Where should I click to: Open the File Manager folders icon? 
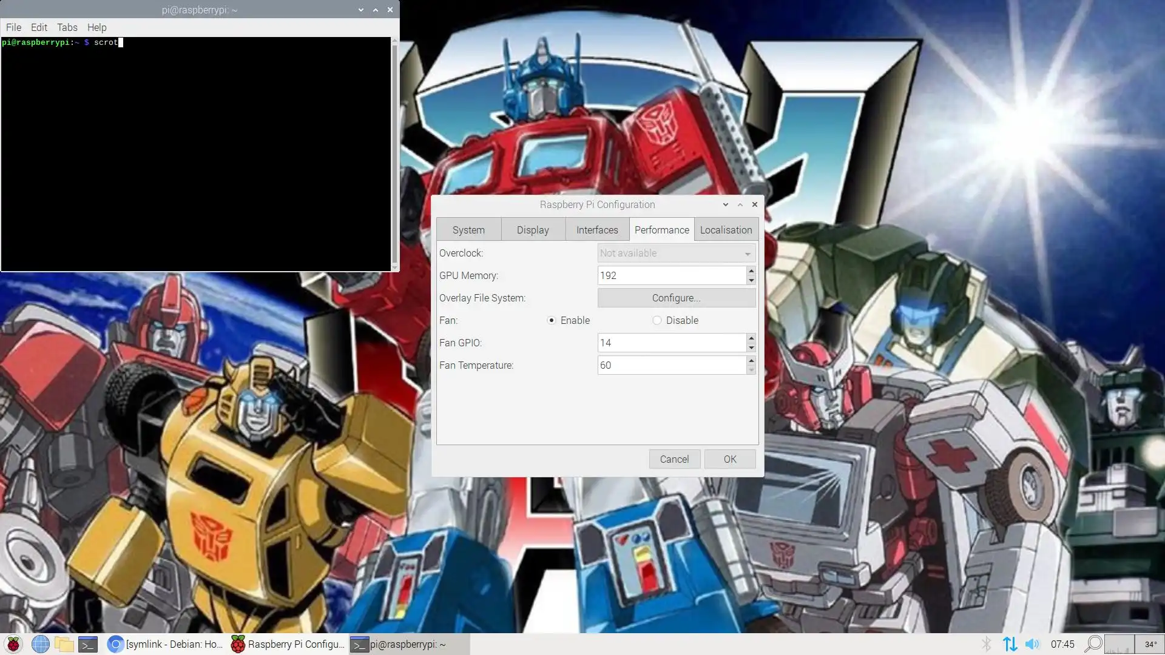pyautogui.click(x=64, y=644)
